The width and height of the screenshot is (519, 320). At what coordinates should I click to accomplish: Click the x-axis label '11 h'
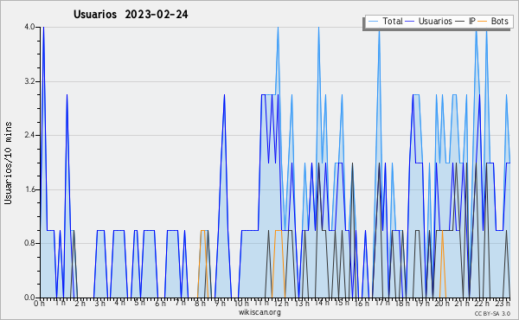tap(261, 303)
